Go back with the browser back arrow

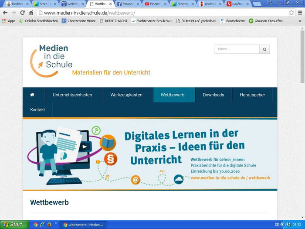pos(5,13)
